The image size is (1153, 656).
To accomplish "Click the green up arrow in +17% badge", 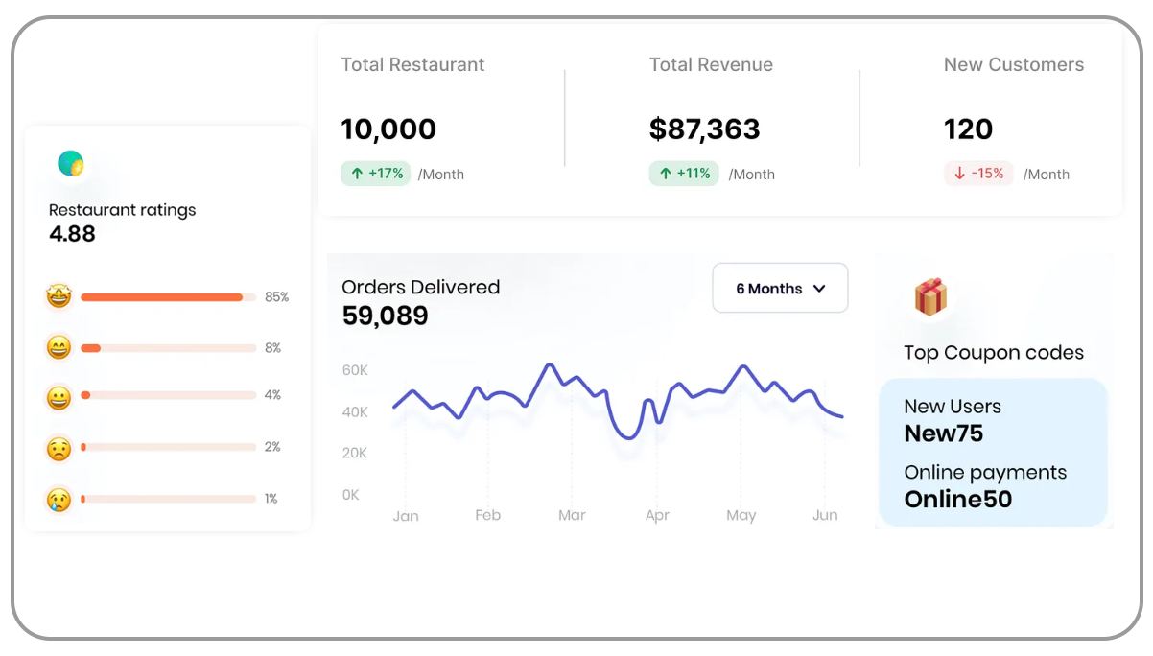I will point(357,174).
